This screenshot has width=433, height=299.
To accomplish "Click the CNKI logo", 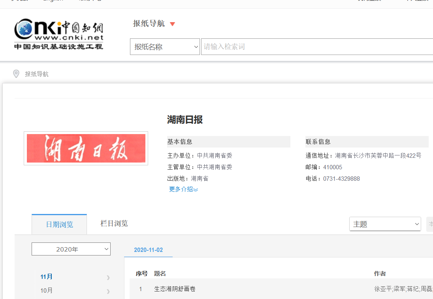I will pos(58,34).
